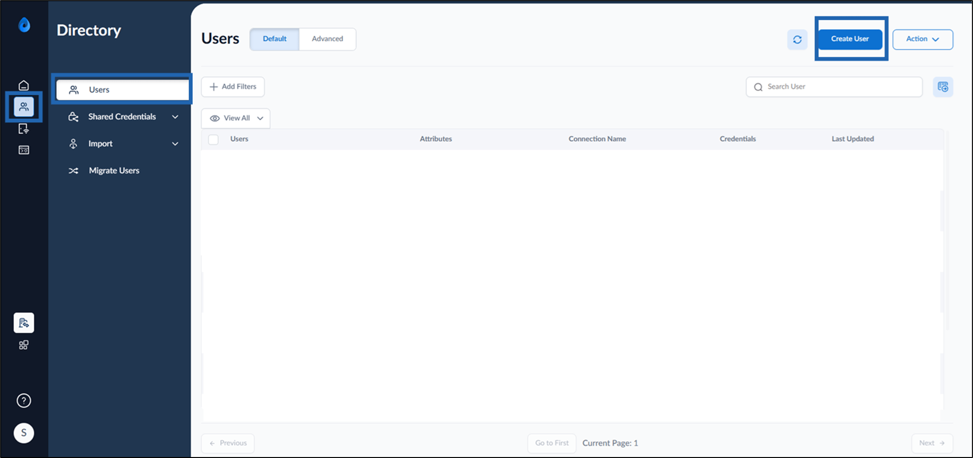Screen dimensions: 973x458
Task: Click into the Search User field
Action: click(x=834, y=87)
